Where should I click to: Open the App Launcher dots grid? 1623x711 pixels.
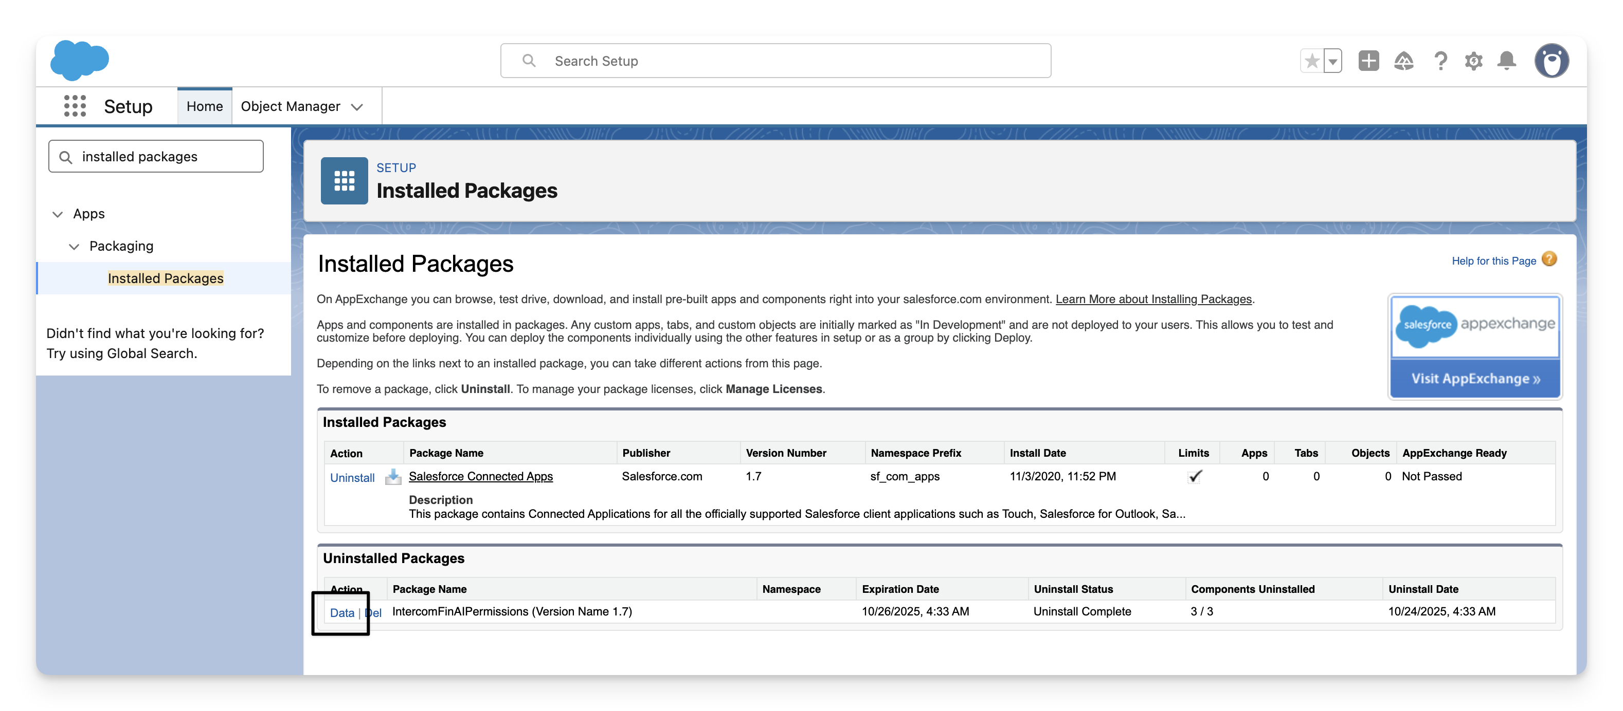pos(75,106)
